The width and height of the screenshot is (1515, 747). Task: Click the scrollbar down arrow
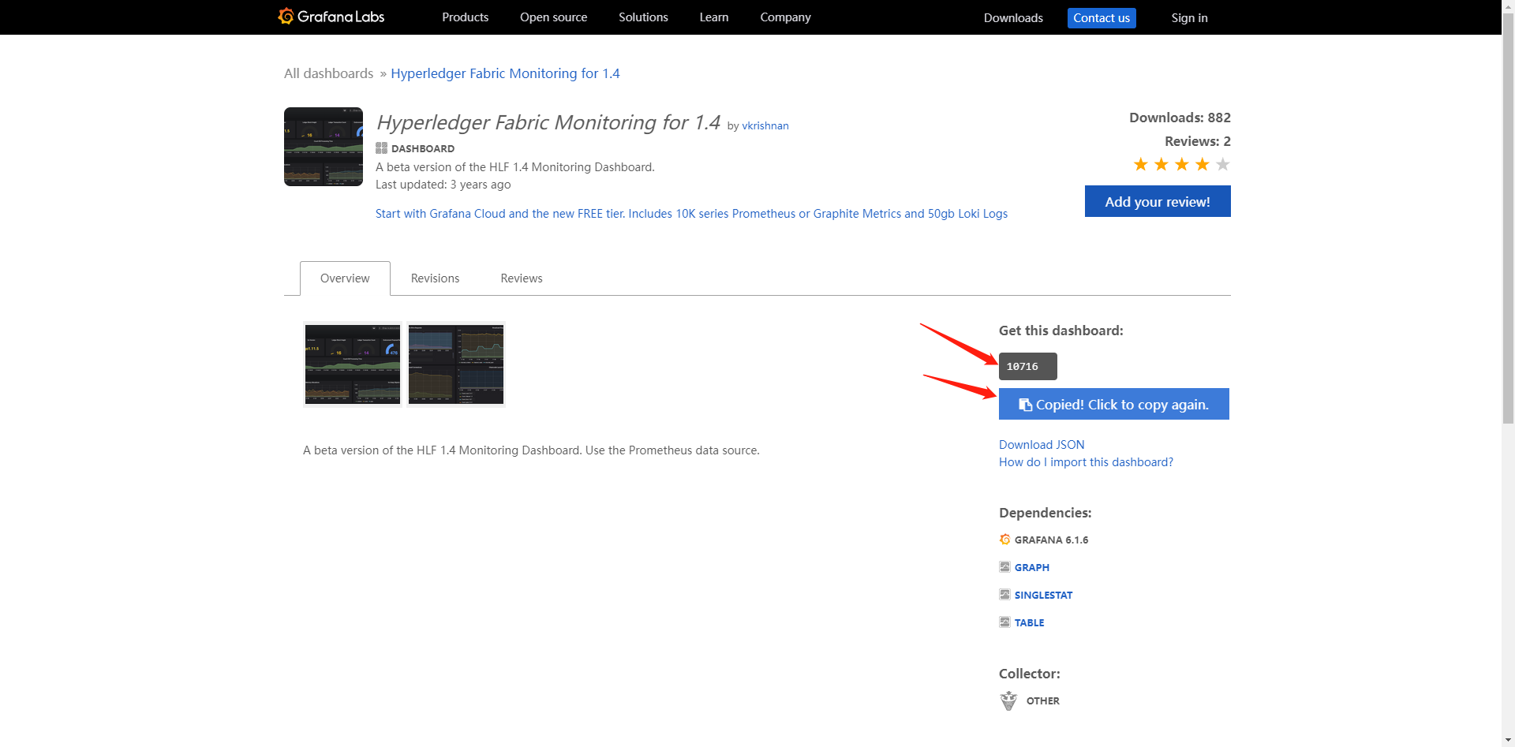click(1508, 740)
